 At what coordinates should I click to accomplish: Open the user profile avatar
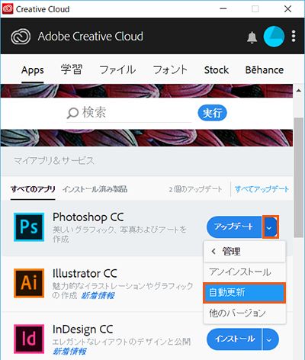[274, 37]
